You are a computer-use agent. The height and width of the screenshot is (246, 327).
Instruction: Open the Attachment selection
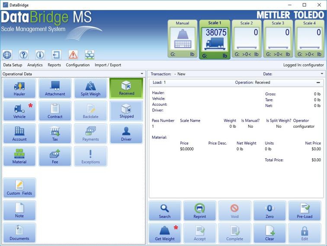55,88
